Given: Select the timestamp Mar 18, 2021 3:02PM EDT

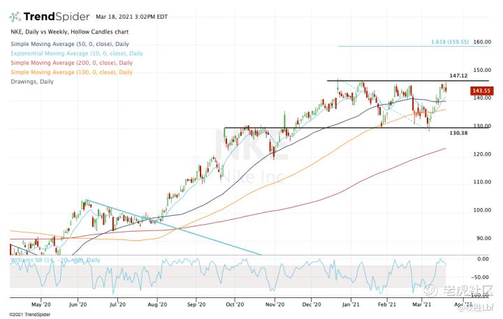Looking at the screenshot, I should click(131, 17).
